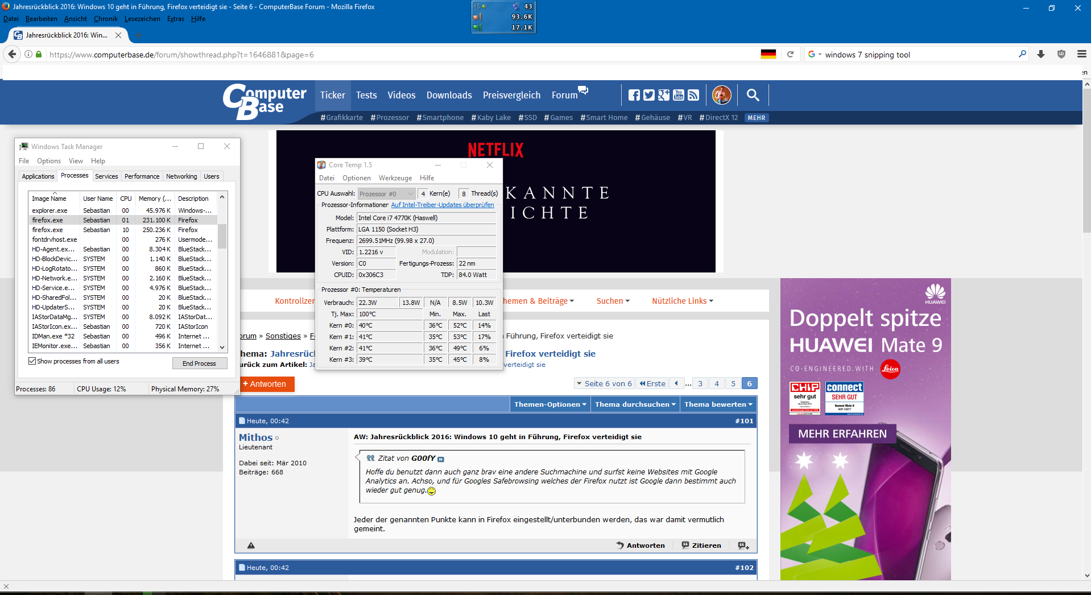Open ComputerBase site search magnifier

(x=753, y=95)
